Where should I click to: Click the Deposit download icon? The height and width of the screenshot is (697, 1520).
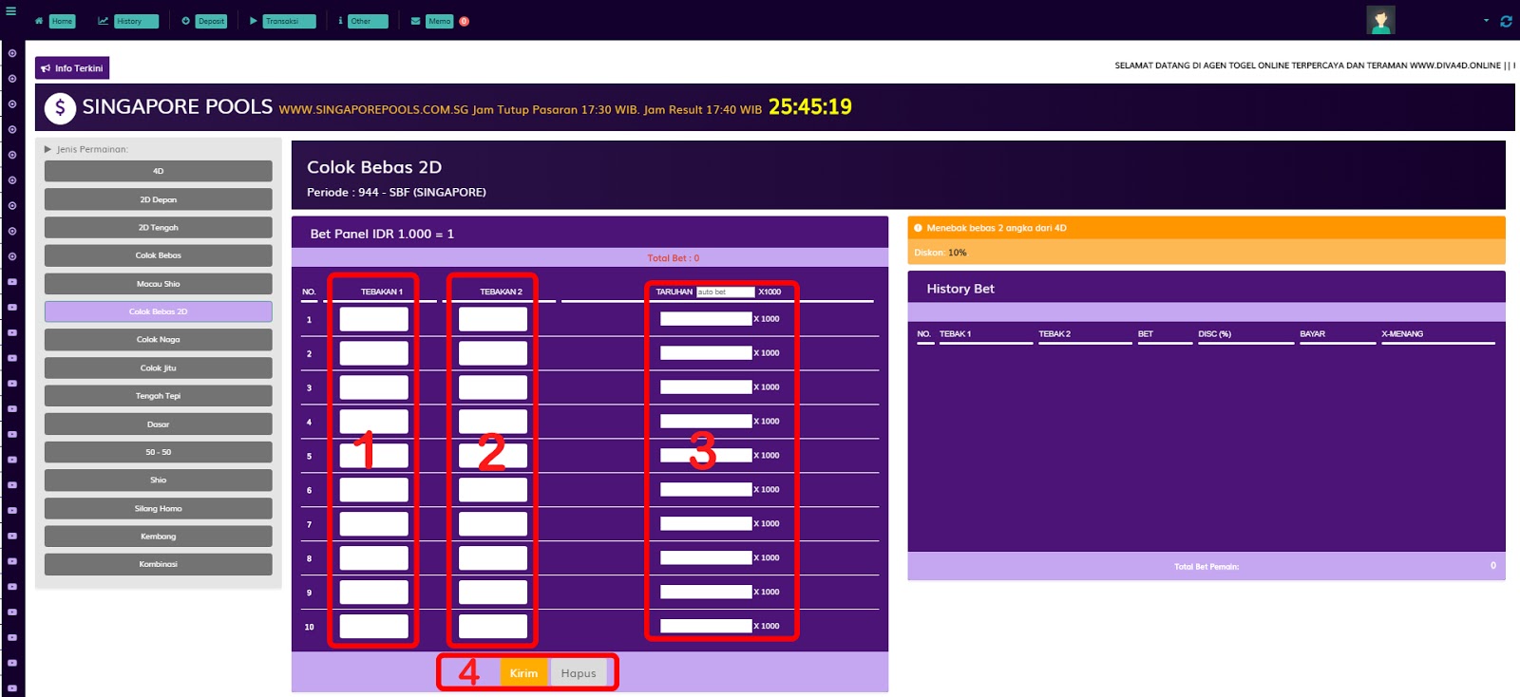click(x=186, y=21)
